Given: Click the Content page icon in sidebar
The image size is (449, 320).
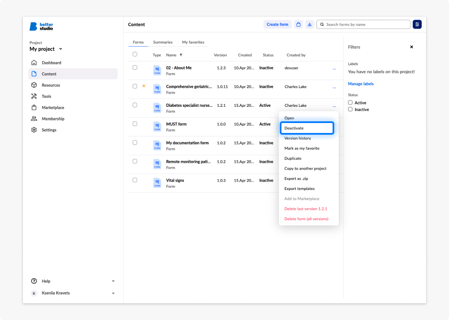Looking at the screenshot, I should tap(34, 74).
